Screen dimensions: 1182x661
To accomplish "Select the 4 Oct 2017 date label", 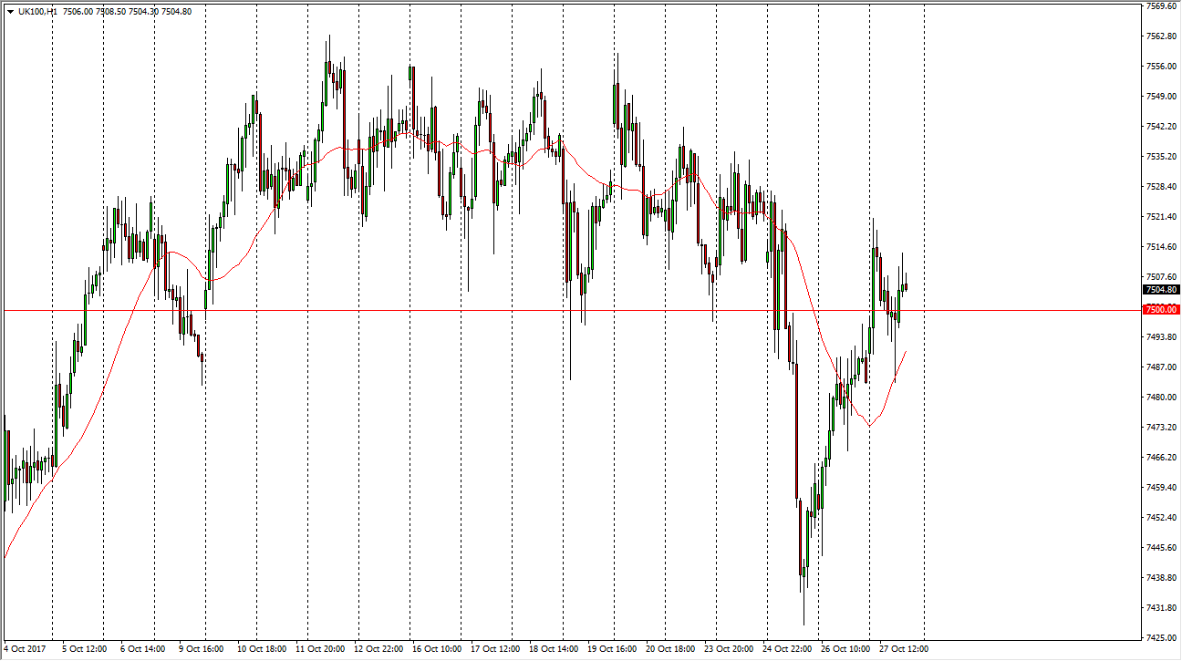I will tap(25, 649).
